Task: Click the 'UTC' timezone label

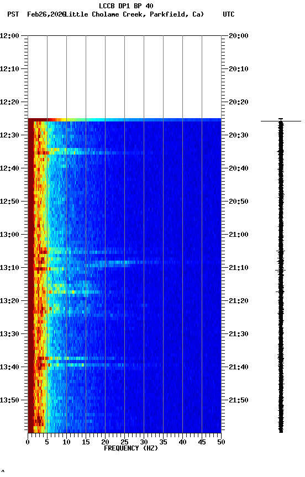Action: [229, 14]
